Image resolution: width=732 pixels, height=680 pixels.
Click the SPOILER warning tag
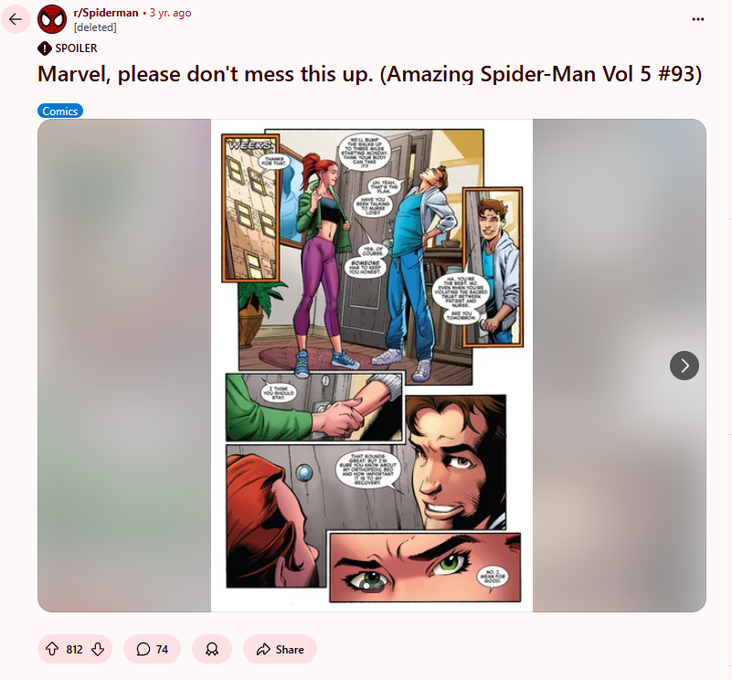pyautogui.click(x=68, y=48)
